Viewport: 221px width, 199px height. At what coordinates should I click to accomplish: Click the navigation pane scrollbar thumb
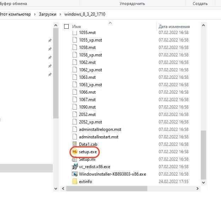pyautogui.click(x=56, y=73)
